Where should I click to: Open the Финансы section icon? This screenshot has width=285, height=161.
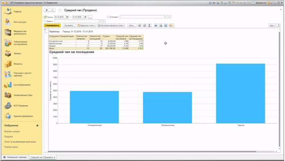click(8, 64)
